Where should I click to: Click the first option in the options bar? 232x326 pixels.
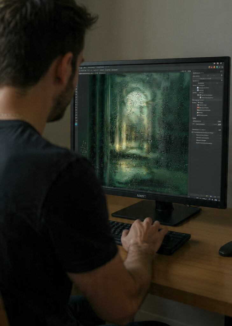[x=82, y=70]
